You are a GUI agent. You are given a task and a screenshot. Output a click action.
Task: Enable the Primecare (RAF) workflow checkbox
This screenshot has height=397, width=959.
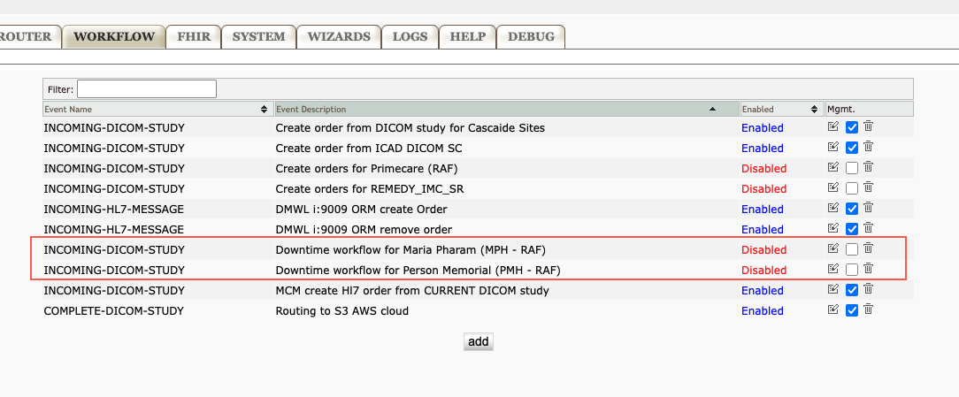click(851, 168)
